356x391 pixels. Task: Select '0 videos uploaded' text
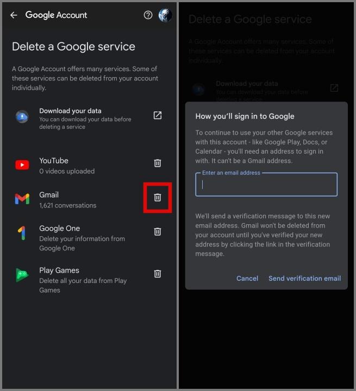coord(67,171)
